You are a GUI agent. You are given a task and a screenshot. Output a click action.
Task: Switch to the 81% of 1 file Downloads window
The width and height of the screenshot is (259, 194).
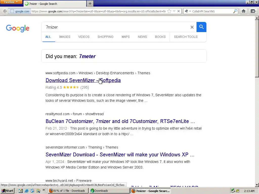coord(68,191)
